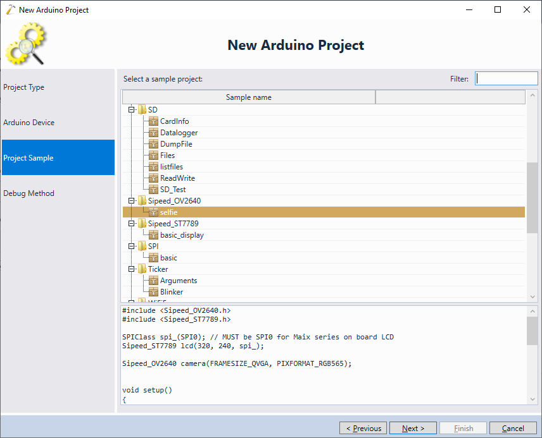
Task: Click the basic_display sample package icon
Action: tap(153, 235)
